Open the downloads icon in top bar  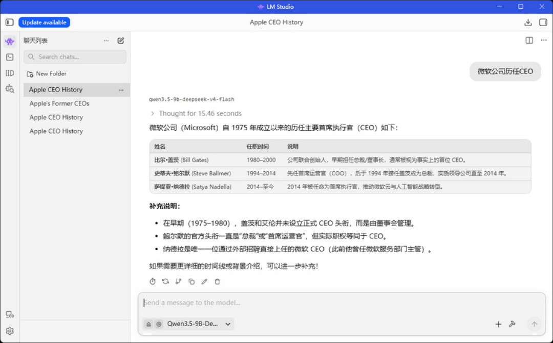pyautogui.click(x=528, y=22)
